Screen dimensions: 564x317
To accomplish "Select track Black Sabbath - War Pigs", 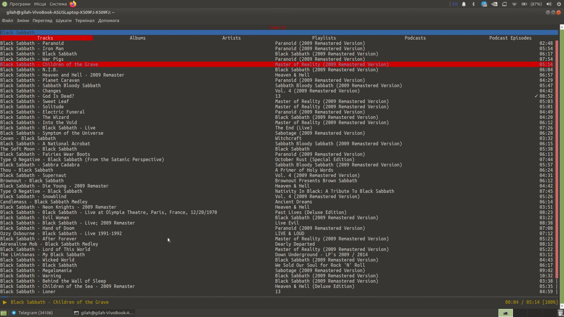I will click(32, 59).
